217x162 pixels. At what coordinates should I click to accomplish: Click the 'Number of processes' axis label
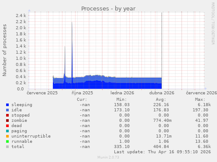(4, 50)
